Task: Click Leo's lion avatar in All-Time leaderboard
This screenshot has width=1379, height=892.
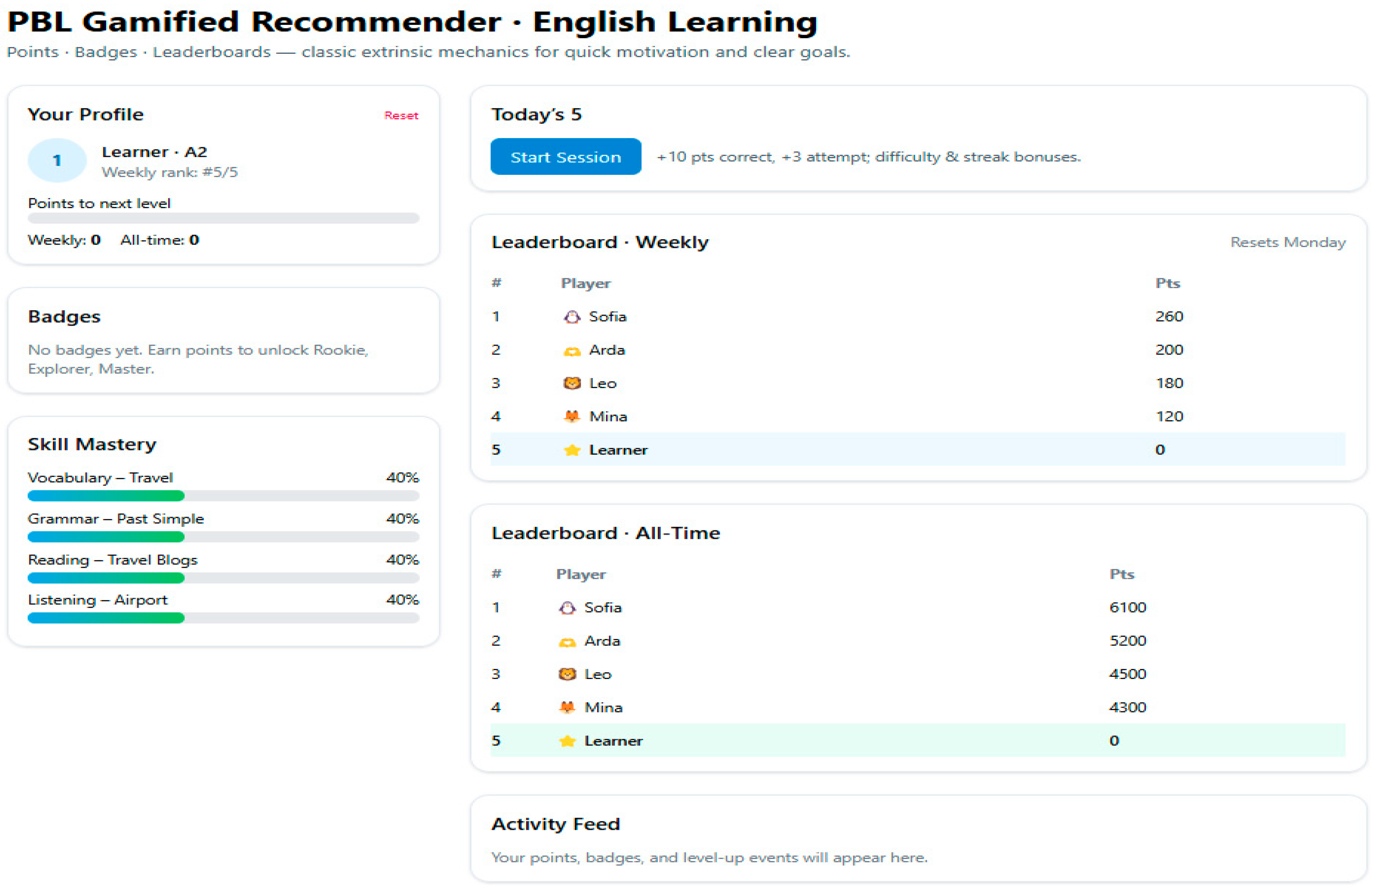Action: pos(567,674)
